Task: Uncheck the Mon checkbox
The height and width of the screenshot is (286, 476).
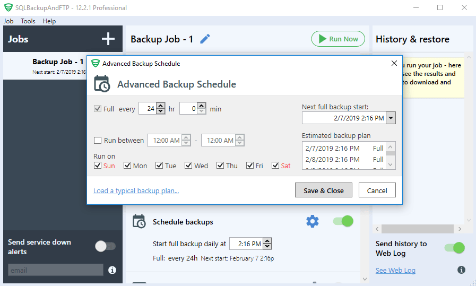Action: [x=127, y=166]
